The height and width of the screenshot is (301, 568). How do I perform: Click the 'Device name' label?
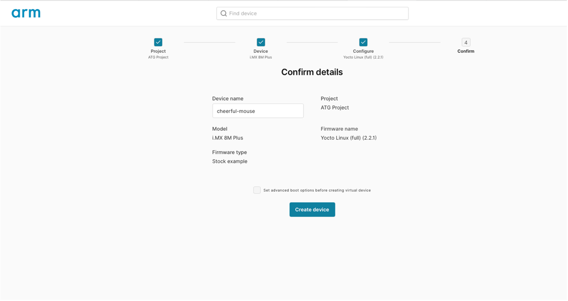click(228, 99)
